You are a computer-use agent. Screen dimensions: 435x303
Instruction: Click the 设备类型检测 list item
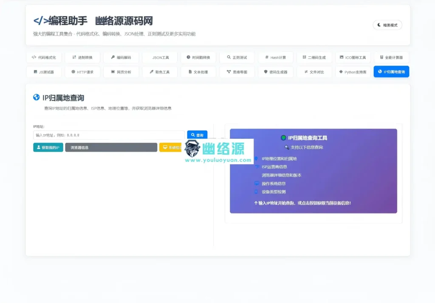(274, 192)
